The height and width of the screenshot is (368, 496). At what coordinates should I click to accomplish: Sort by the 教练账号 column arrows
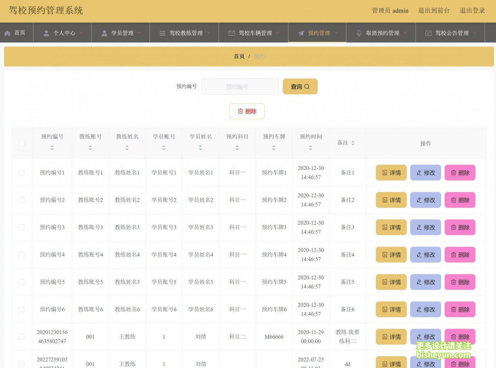click(90, 148)
